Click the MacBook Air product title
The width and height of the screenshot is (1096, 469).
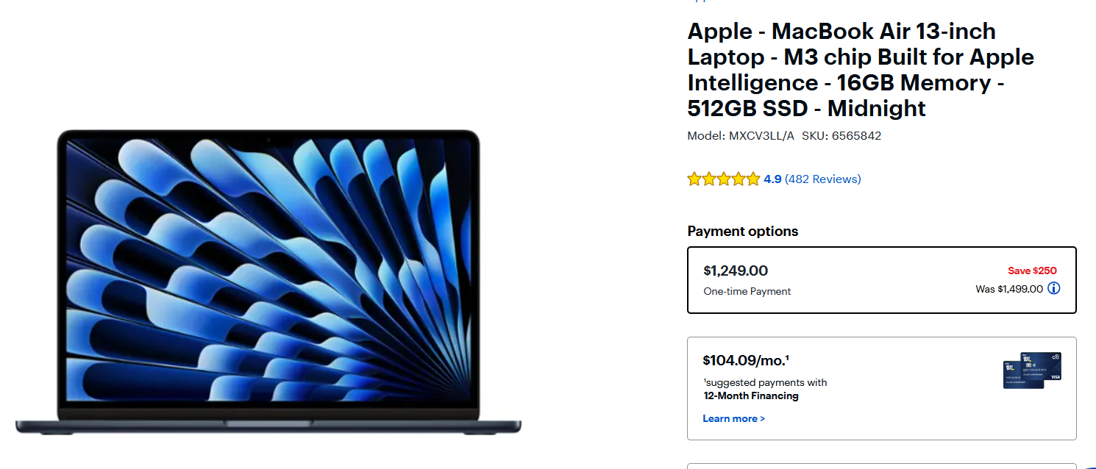point(860,70)
